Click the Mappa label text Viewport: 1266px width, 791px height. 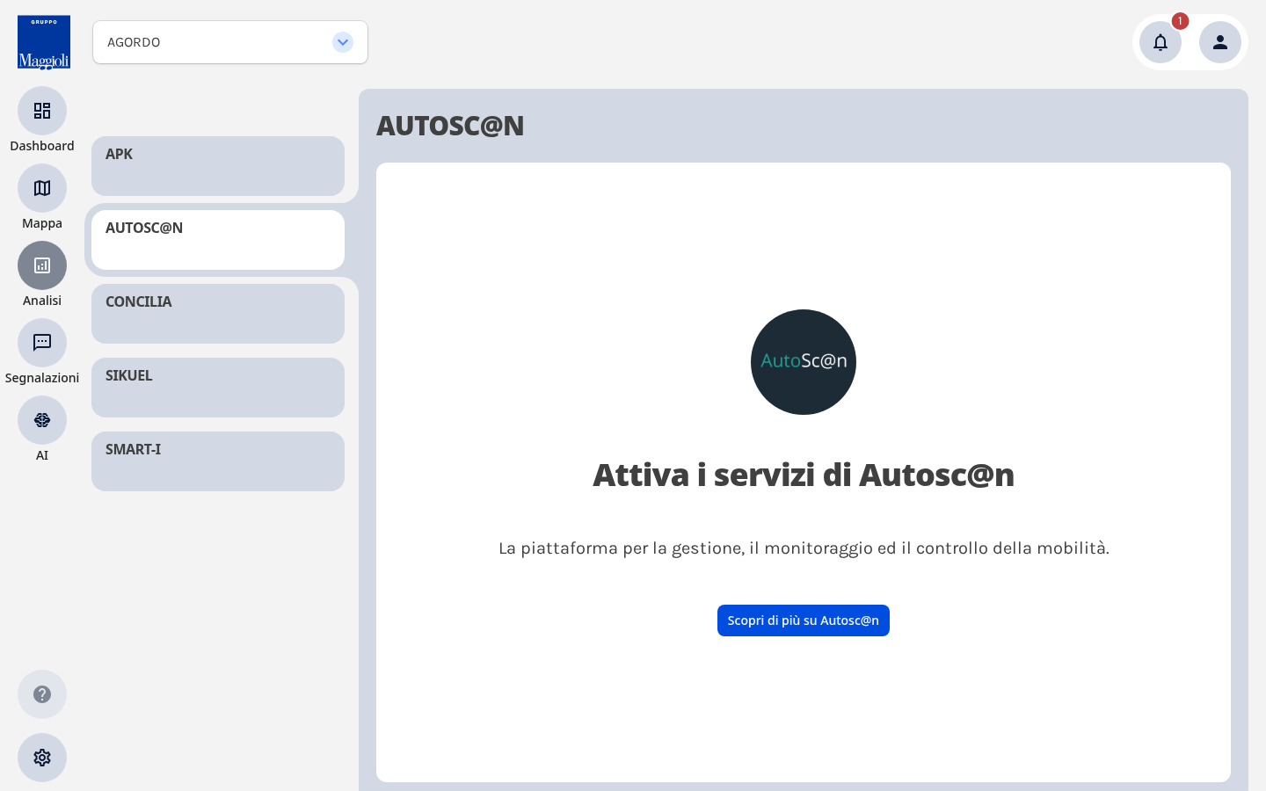[x=42, y=223]
